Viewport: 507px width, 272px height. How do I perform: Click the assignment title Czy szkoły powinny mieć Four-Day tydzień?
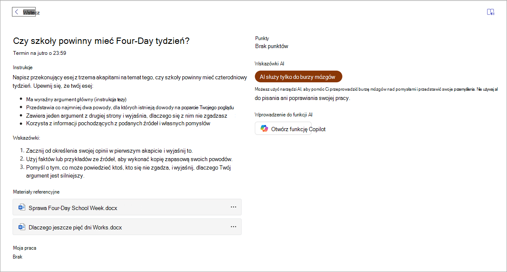pyautogui.click(x=101, y=41)
